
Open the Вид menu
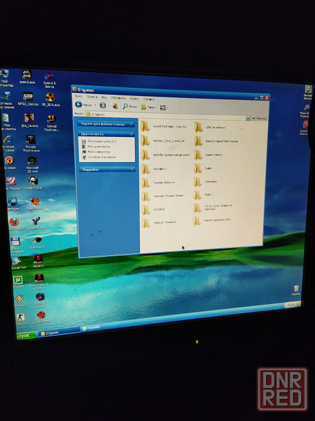104,97
